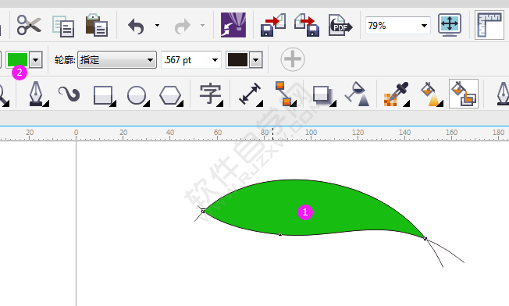Choose the Color Eyedropper tool

[x=396, y=94]
